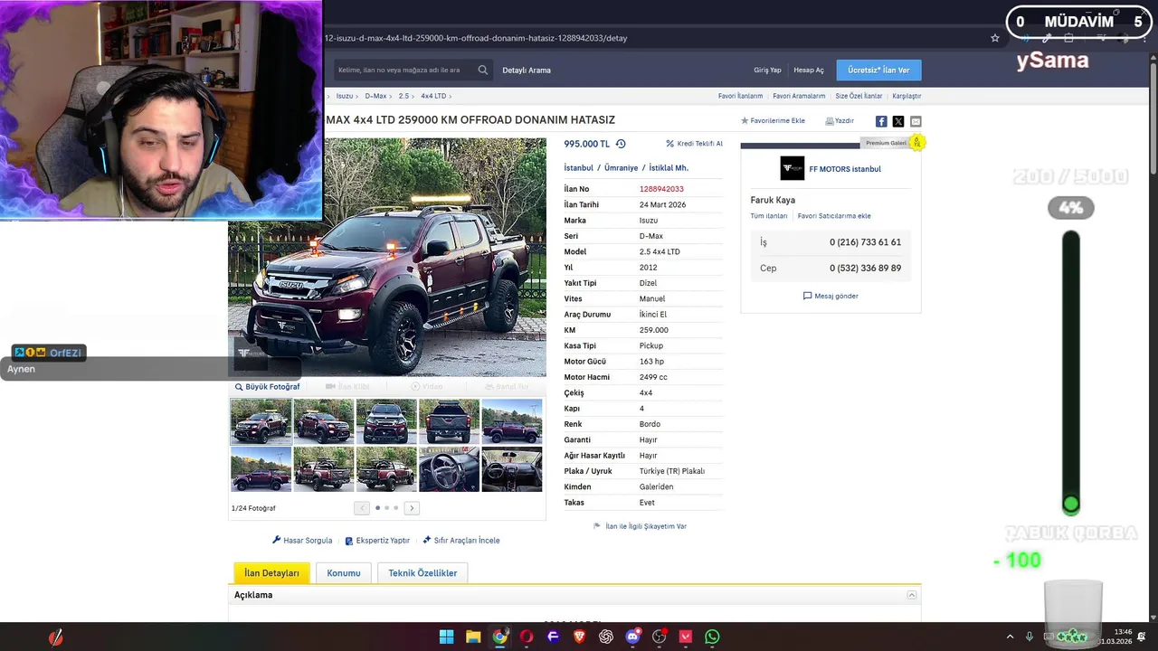
Task: Open Detaylı Arama
Action: 527,70
